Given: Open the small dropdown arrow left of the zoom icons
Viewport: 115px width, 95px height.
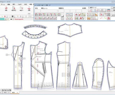Looking at the screenshot, I should coord(0,90).
